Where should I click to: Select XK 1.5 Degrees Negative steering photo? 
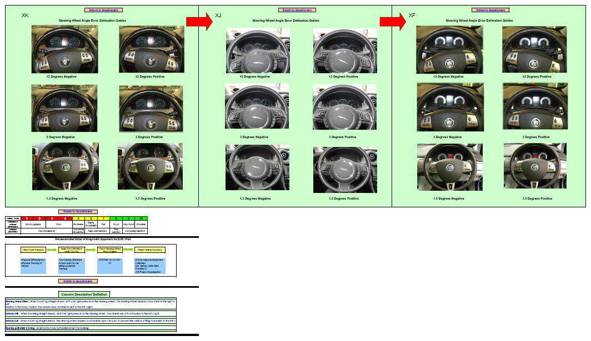[x=65, y=166]
